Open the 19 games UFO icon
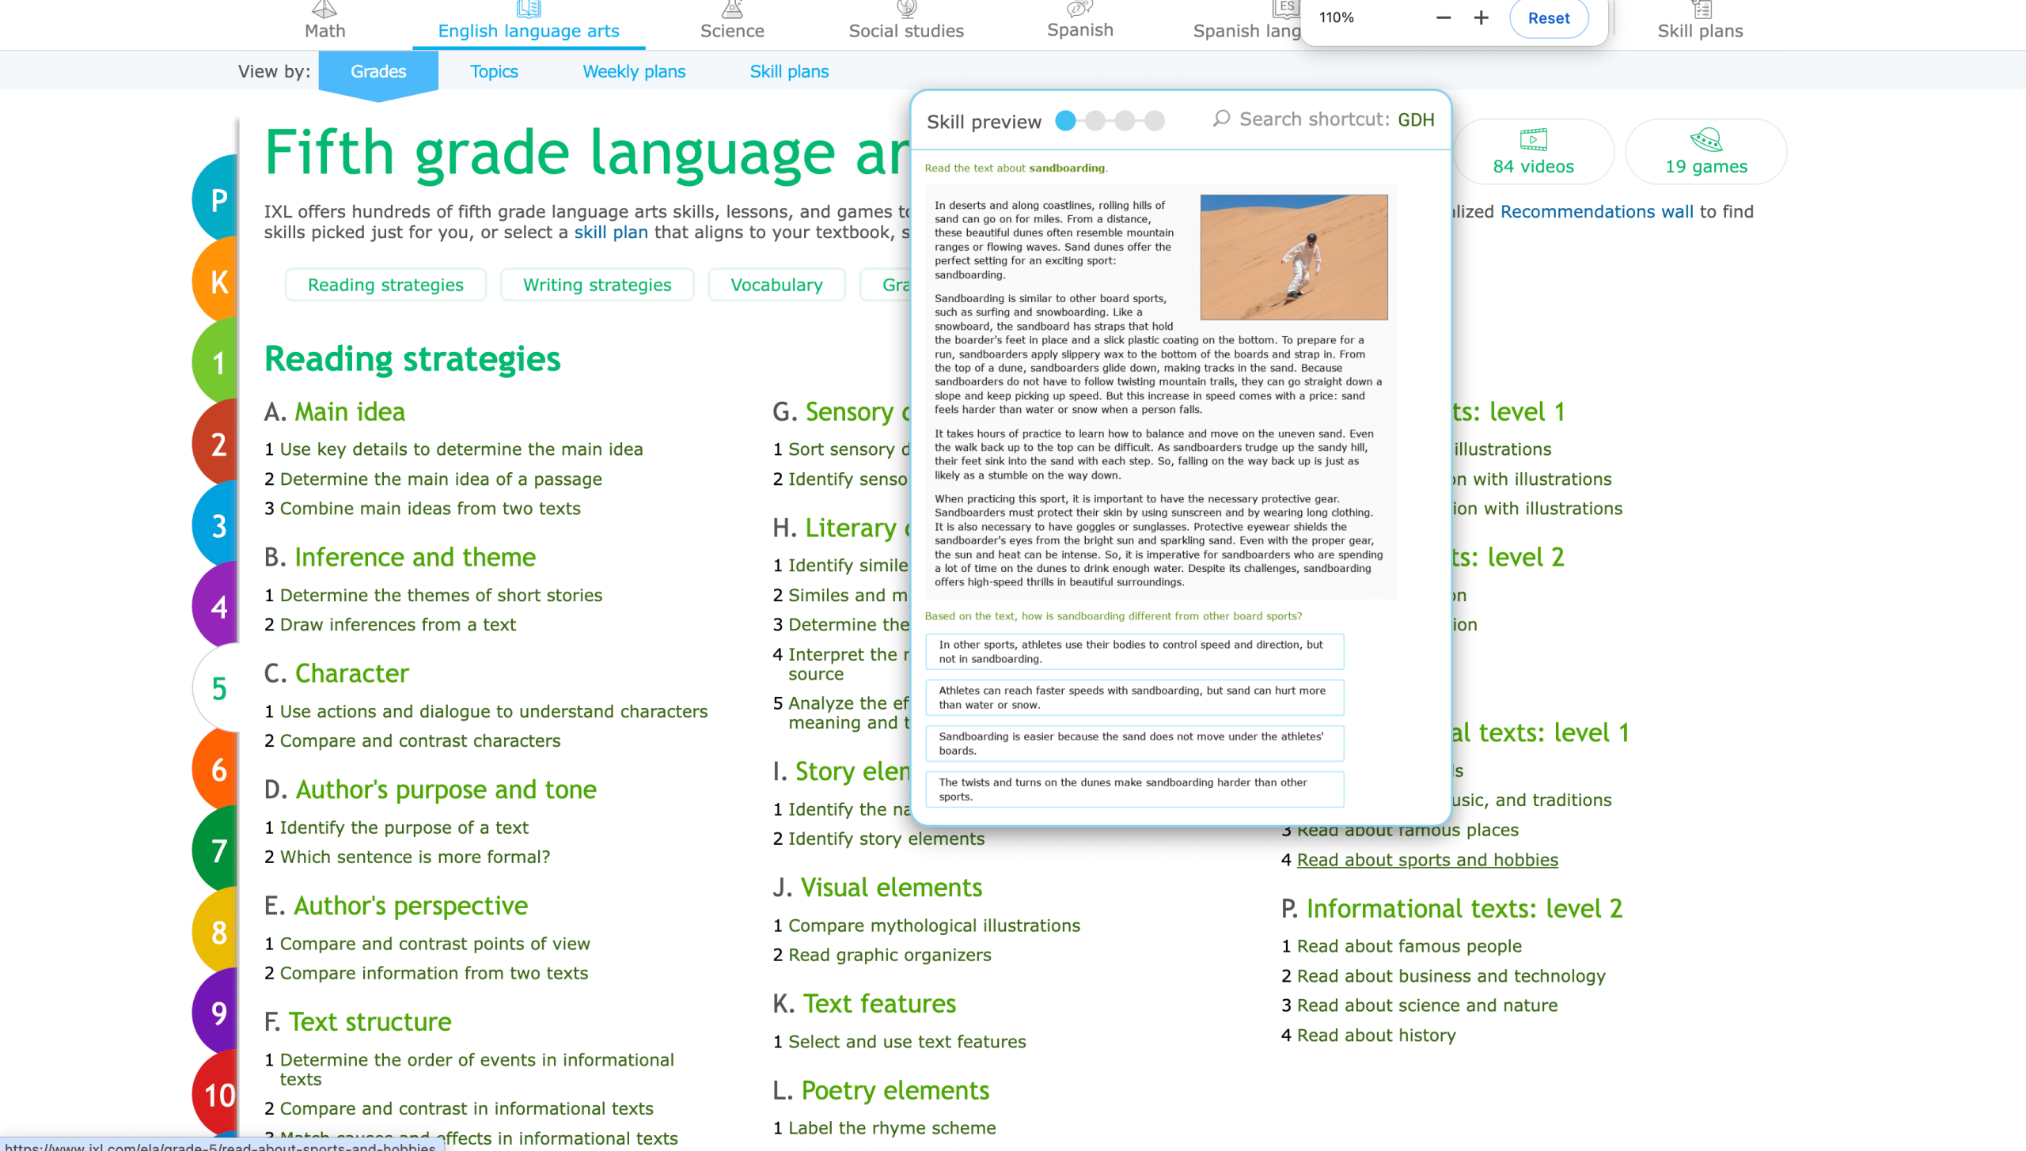2026x1151 pixels. 1705,140
